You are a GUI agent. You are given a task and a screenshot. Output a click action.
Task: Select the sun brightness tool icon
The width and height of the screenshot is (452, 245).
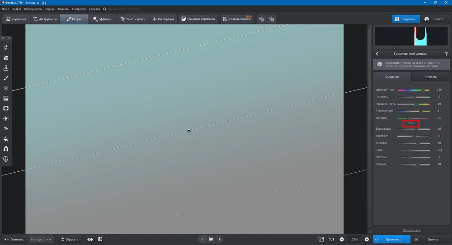(x=6, y=118)
